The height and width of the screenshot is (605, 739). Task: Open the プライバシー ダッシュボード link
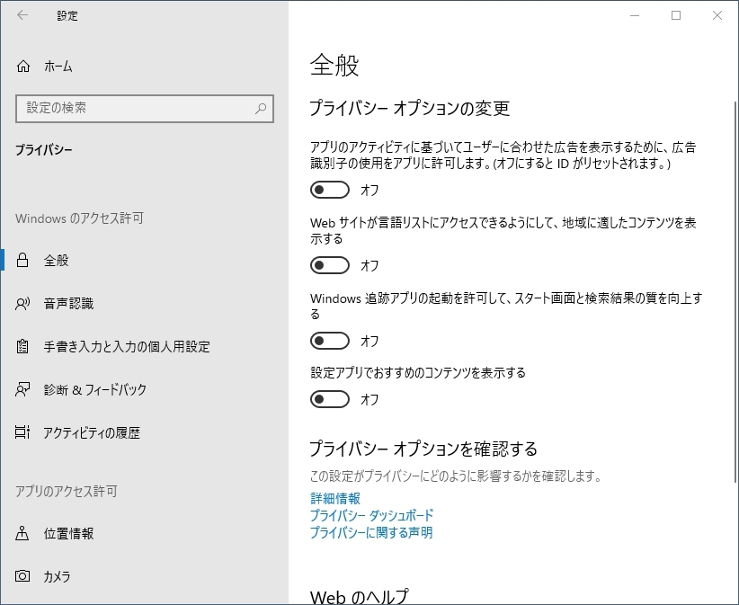tap(371, 515)
